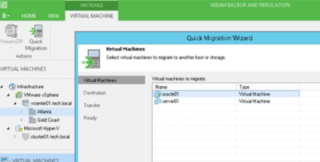Click the Atlanta datacenter icon
The height and width of the screenshot is (162, 320).
(32, 111)
